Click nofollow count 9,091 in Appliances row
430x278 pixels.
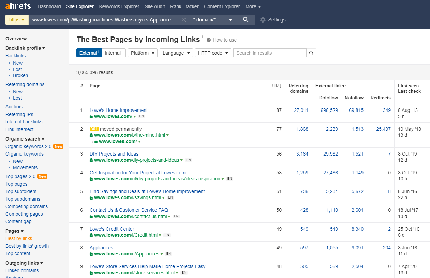click(357, 248)
